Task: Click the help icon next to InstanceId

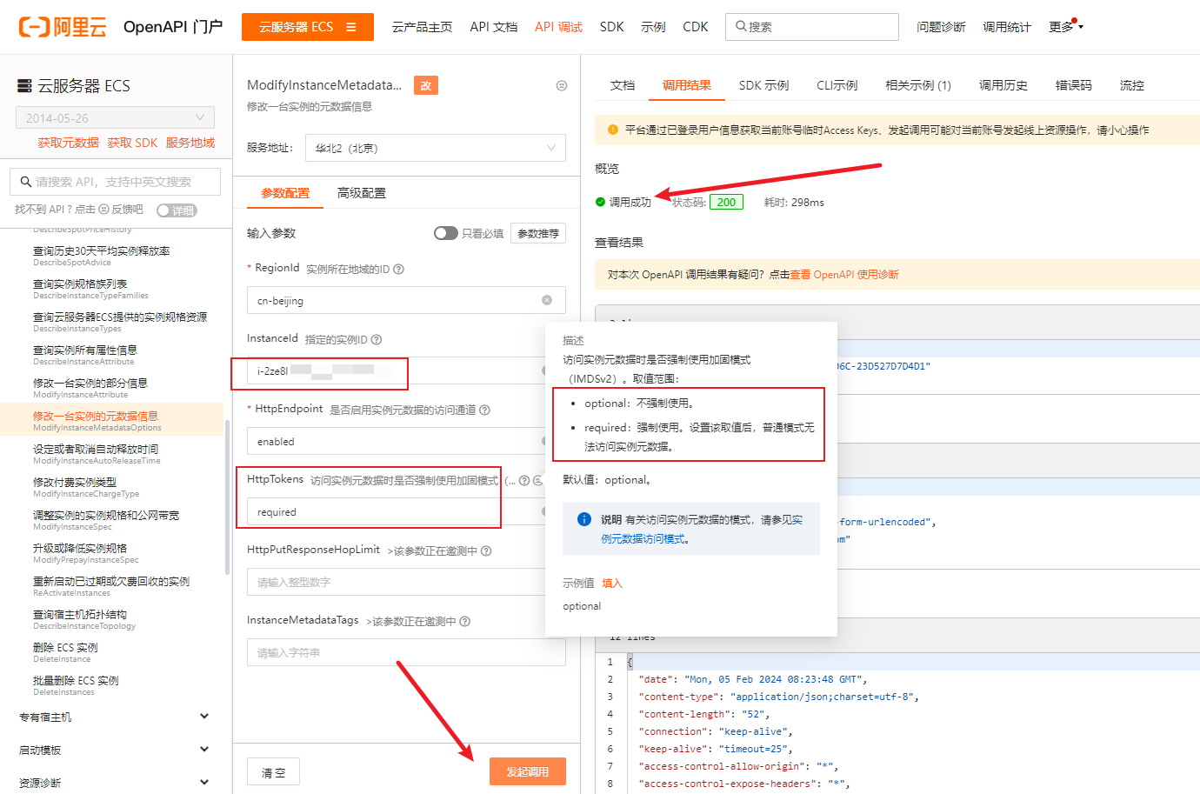Action: tap(377, 339)
